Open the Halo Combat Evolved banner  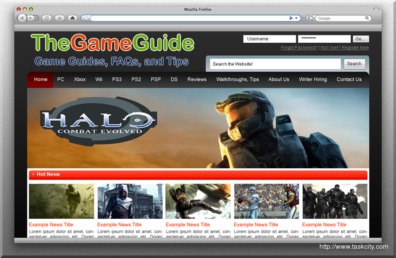coord(198,128)
